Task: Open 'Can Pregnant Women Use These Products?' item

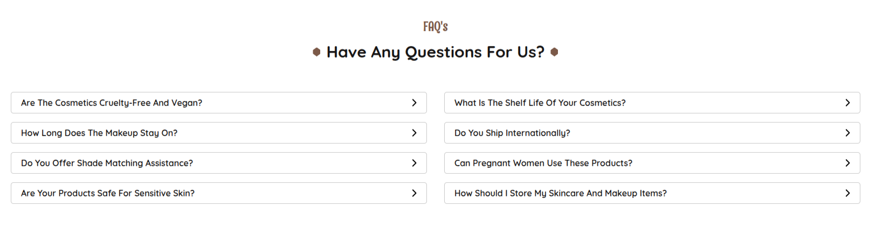Action: point(543,163)
